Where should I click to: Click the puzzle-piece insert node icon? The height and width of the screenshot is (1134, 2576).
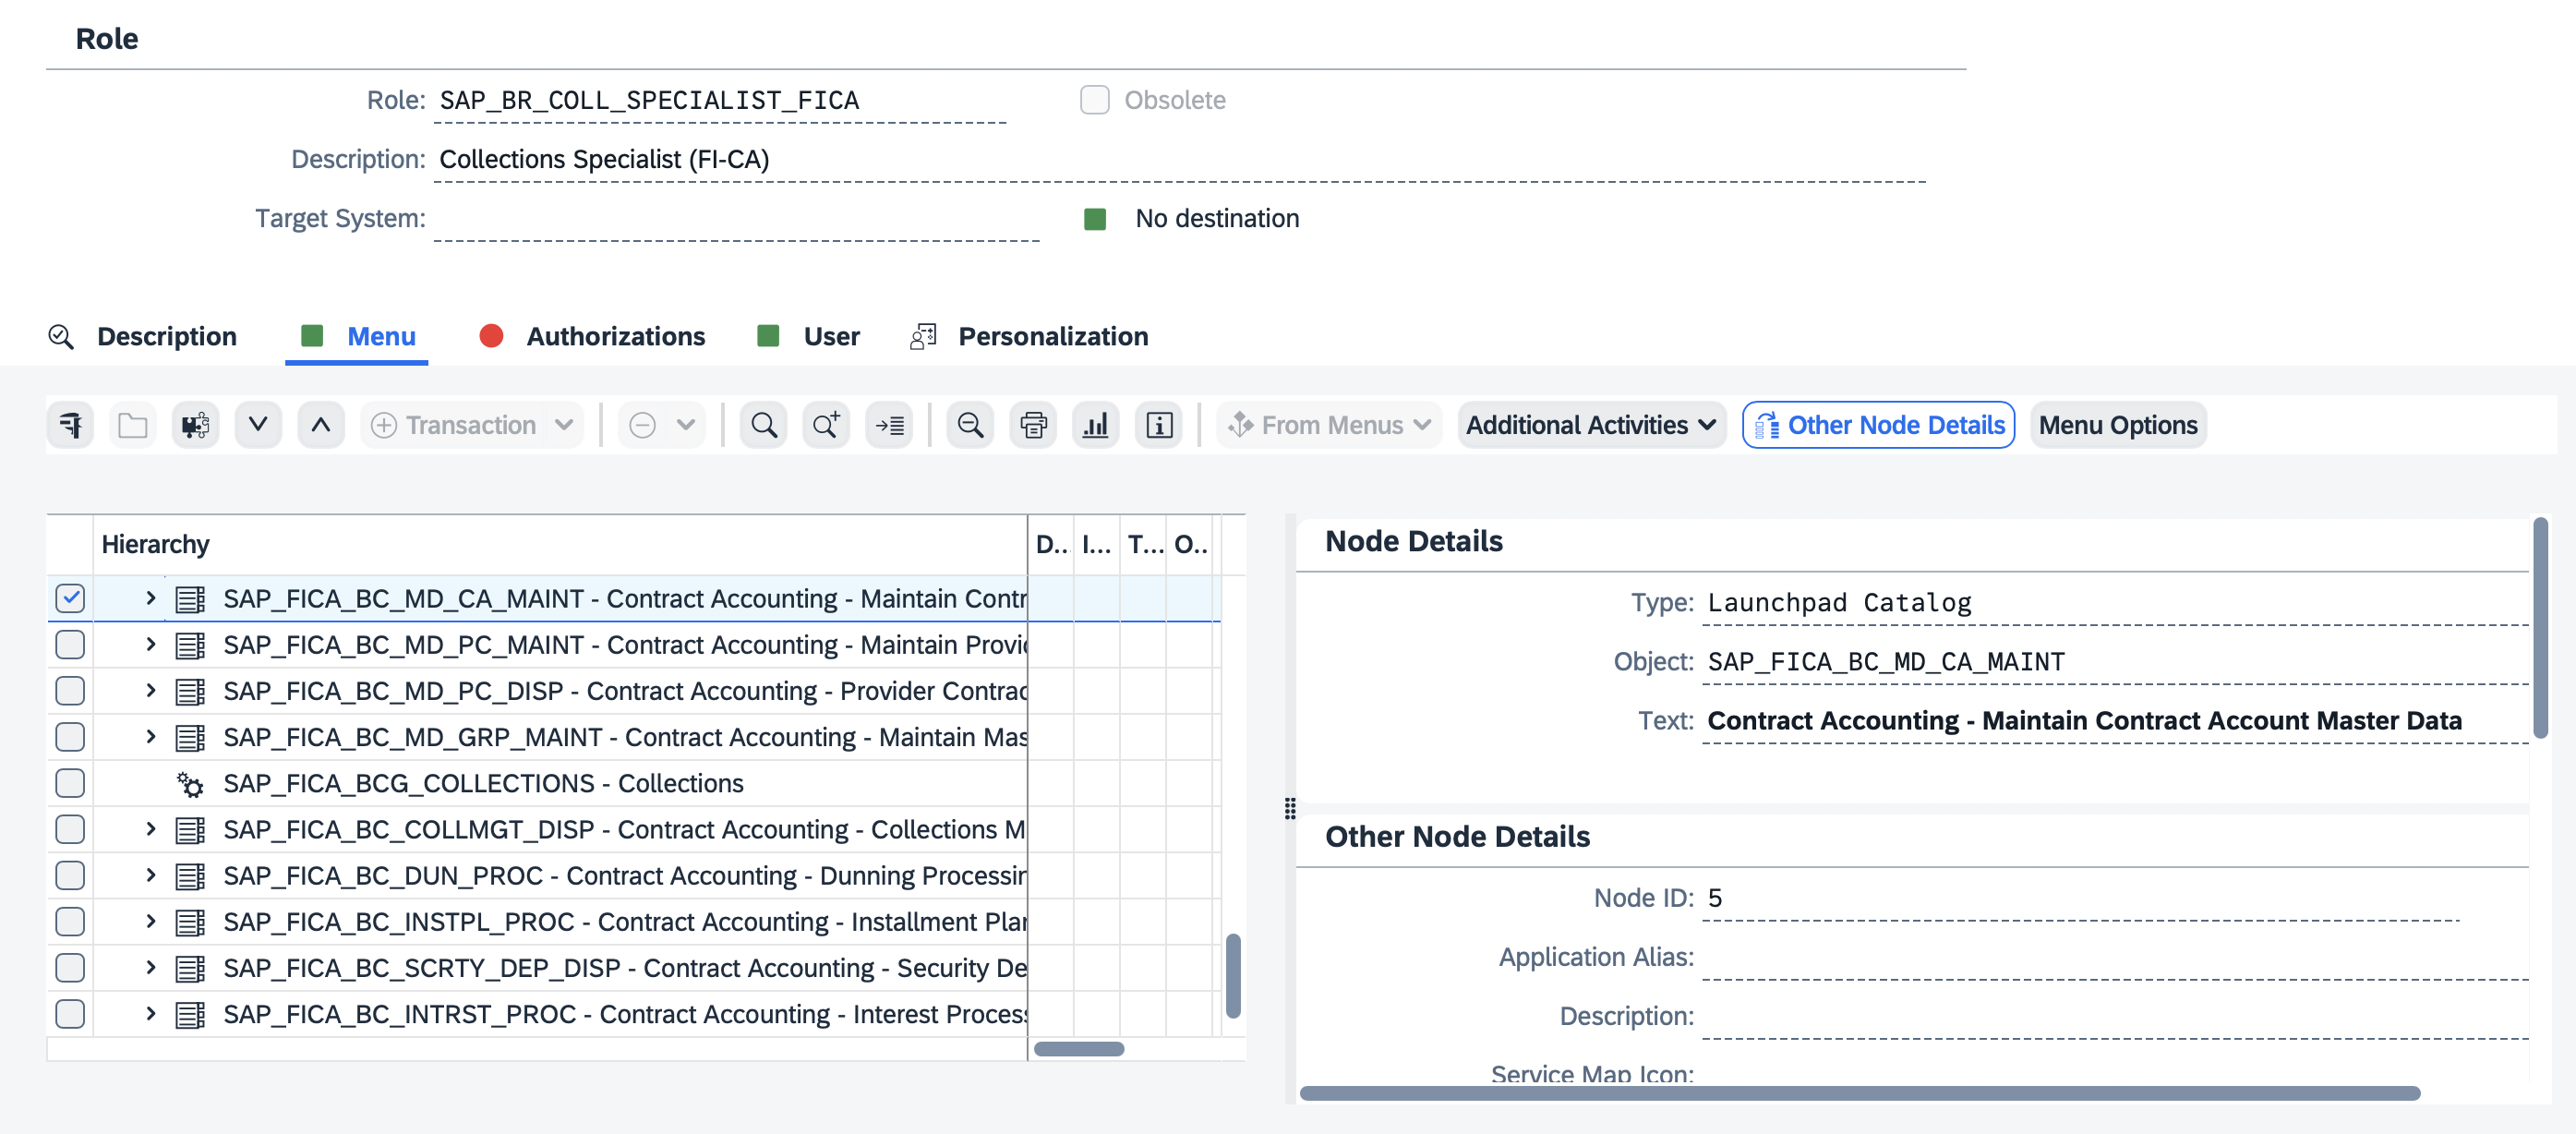[195, 425]
